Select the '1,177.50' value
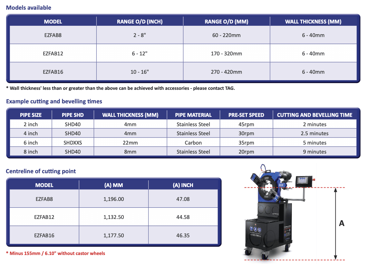The image size is (368, 264). tap(114, 235)
